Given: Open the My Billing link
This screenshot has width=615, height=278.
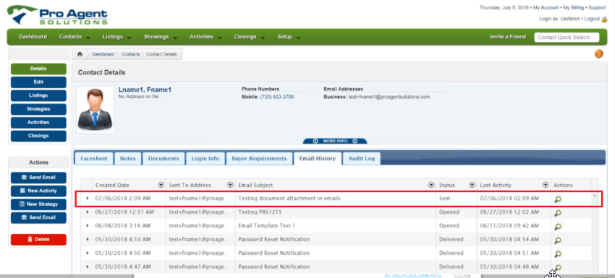Looking at the screenshot, I should click(x=574, y=8).
